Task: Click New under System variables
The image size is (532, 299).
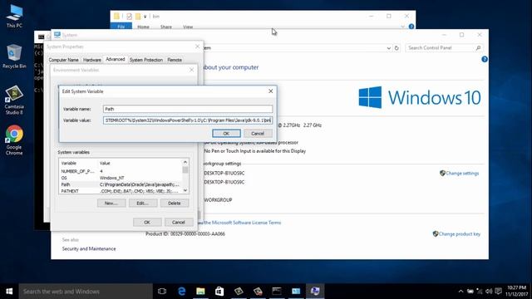Action: (x=111, y=203)
